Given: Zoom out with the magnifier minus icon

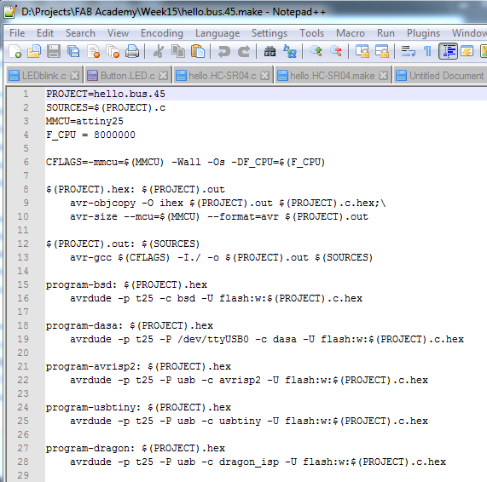Looking at the screenshot, I should click(x=336, y=51).
